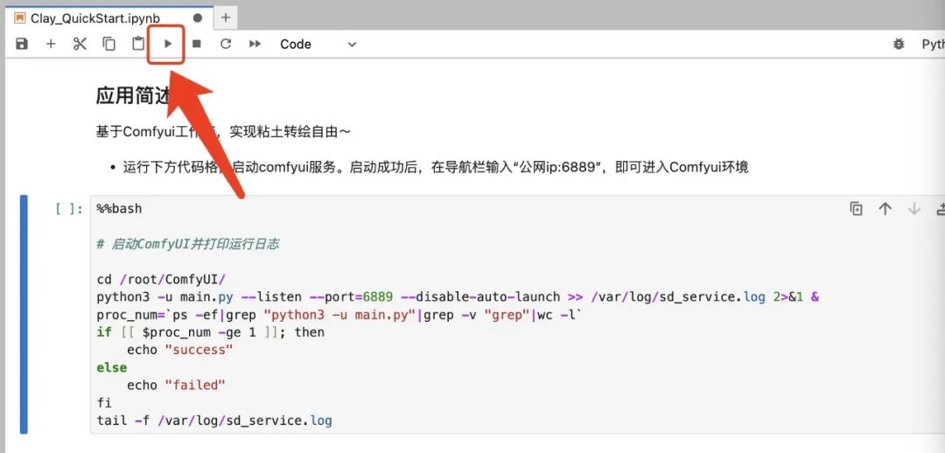Interrupt the kernel with the stop icon
Screen dimensions: 945x453
point(197,44)
